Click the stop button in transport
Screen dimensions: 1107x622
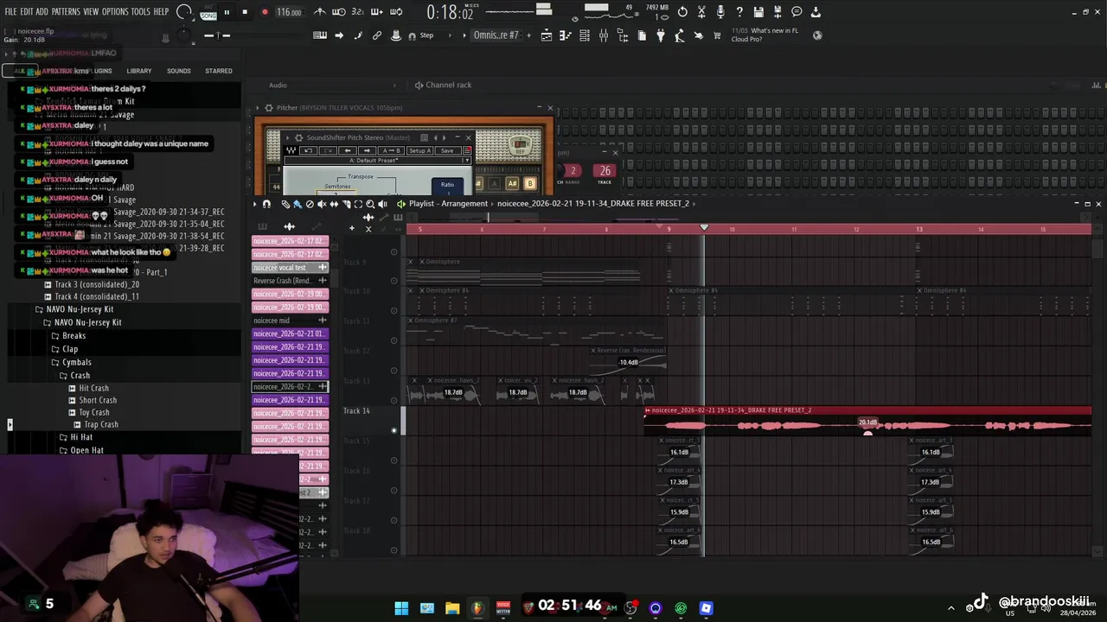coord(245,12)
